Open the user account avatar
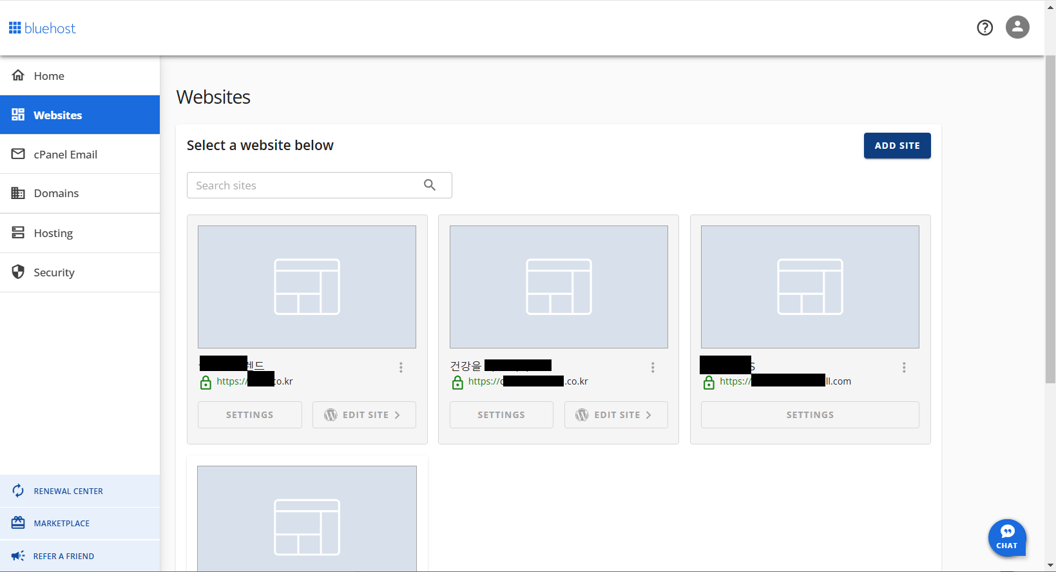The width and height of the screenshot is (1056, 572). [1017, 27]
